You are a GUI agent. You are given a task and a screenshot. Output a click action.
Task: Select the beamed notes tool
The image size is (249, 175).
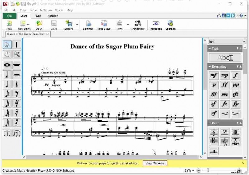click(16, 133)
